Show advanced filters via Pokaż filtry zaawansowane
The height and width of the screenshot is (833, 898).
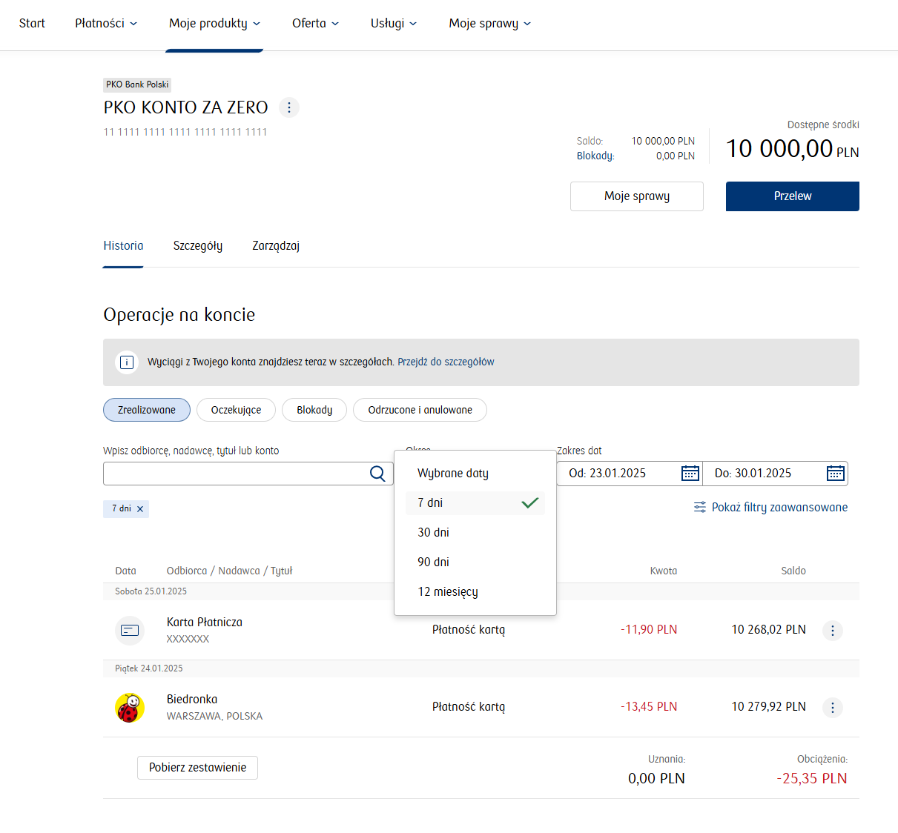click(770, 508)
